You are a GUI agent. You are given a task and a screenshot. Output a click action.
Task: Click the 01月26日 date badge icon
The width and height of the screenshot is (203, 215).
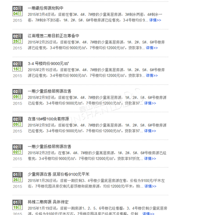[x=17, y=177]
